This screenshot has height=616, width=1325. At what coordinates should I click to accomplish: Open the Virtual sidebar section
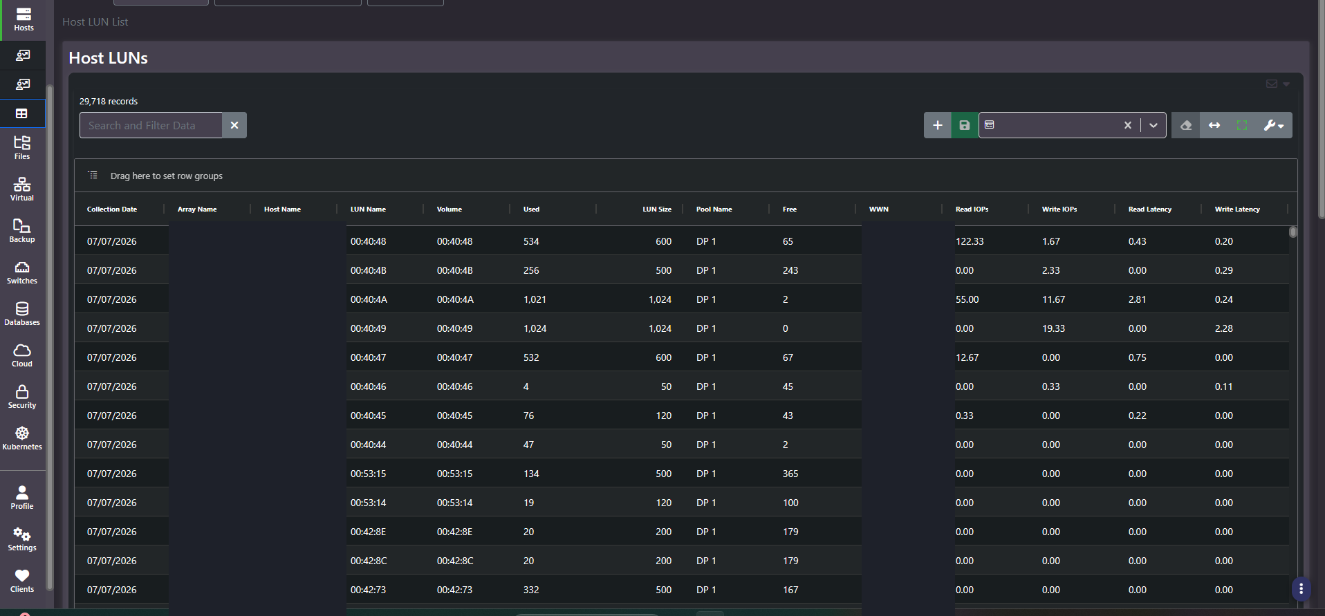(22, 189)
